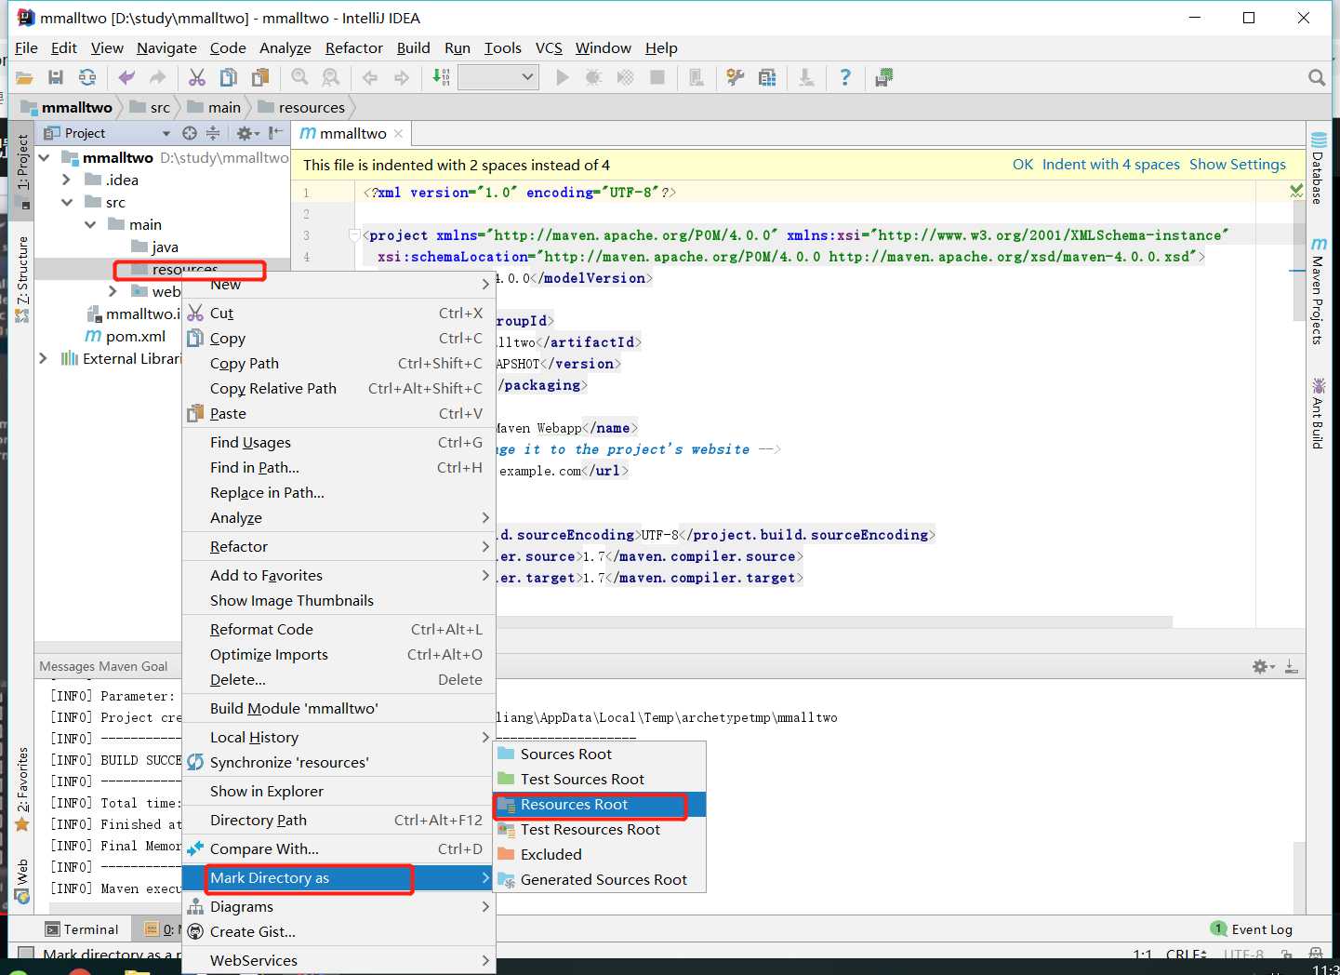
Task: Open Messages panel gear settings
Action: pos(1263,667)
